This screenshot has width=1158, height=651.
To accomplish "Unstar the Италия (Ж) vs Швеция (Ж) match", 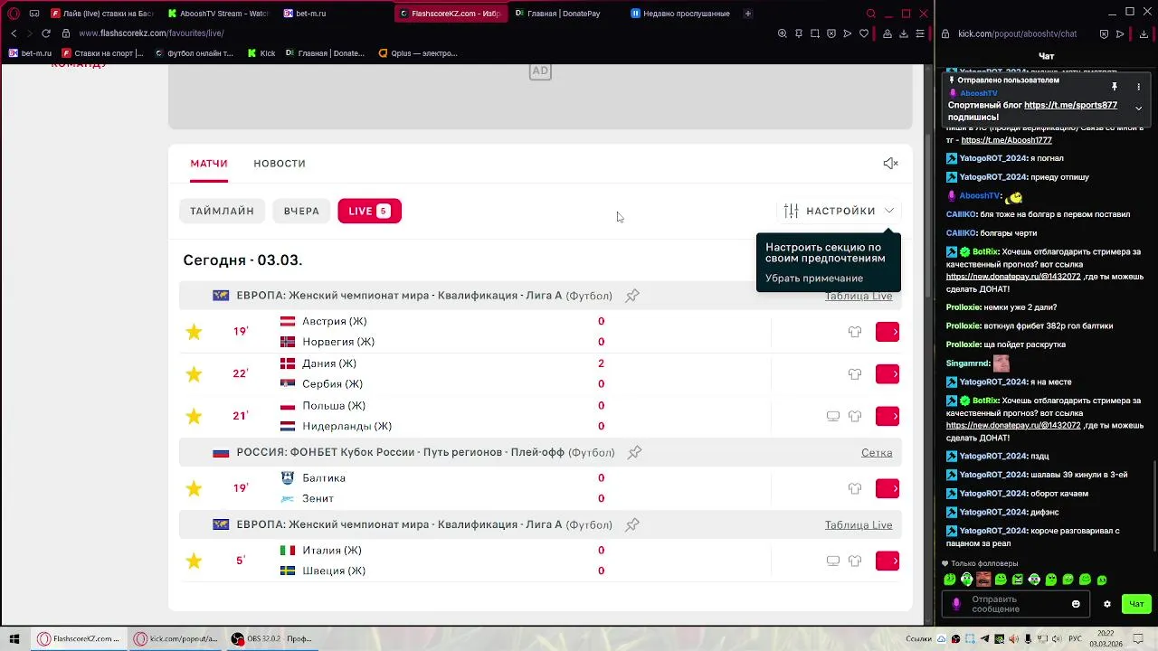I will point(194,561).
